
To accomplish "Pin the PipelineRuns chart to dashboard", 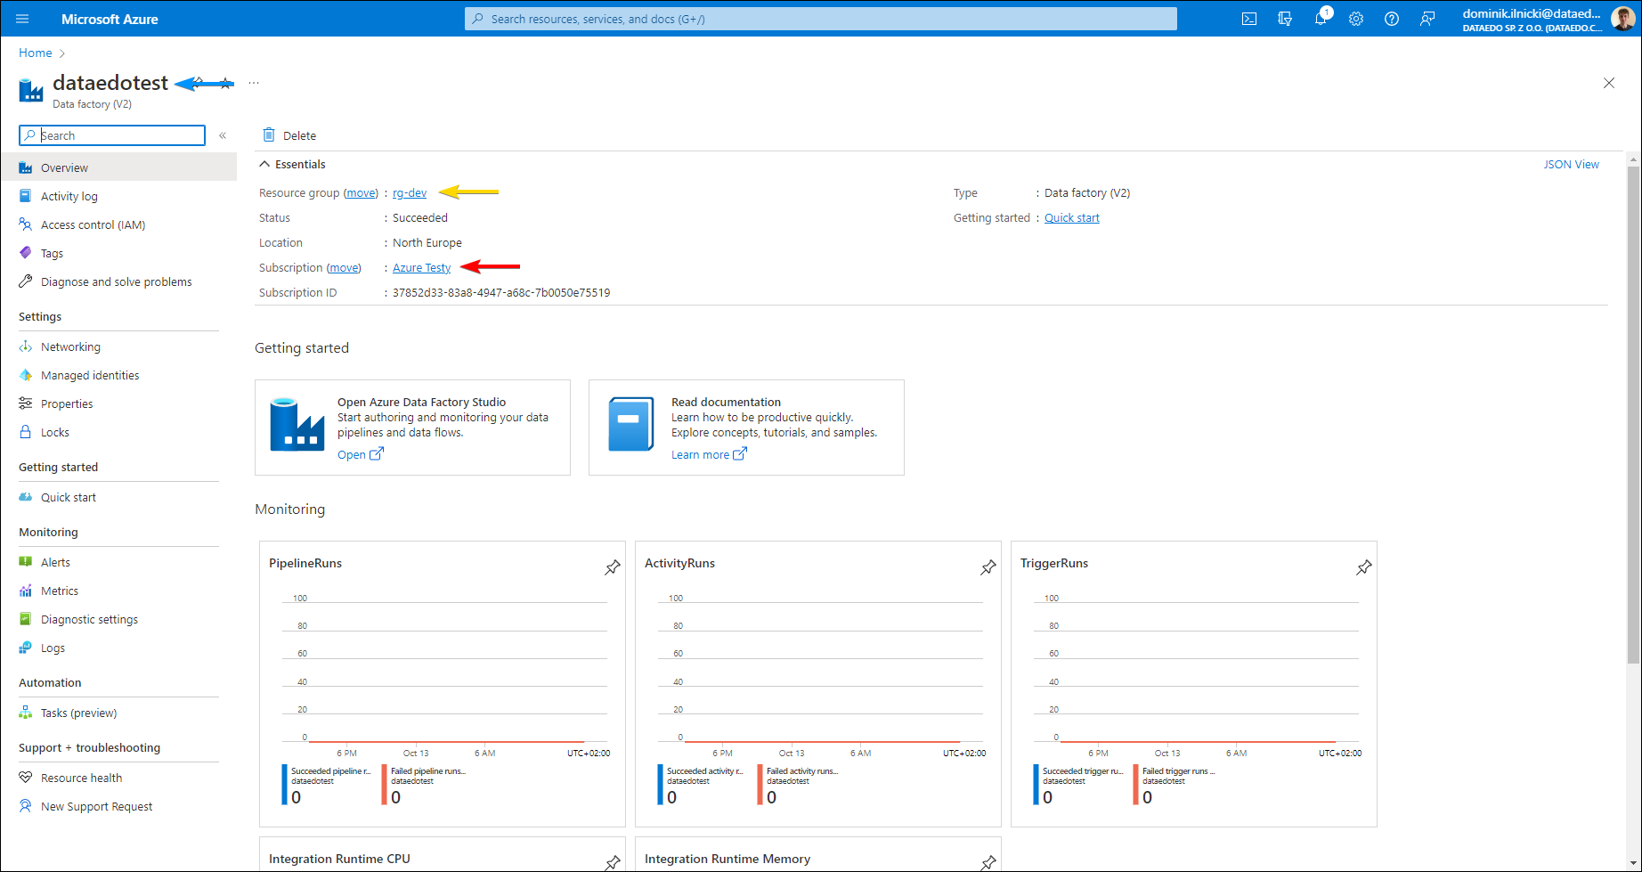I will point(613,567).
